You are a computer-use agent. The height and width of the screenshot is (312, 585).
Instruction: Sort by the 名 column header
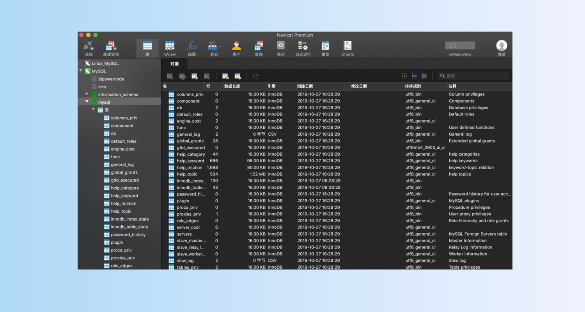[x=183, y=86]
